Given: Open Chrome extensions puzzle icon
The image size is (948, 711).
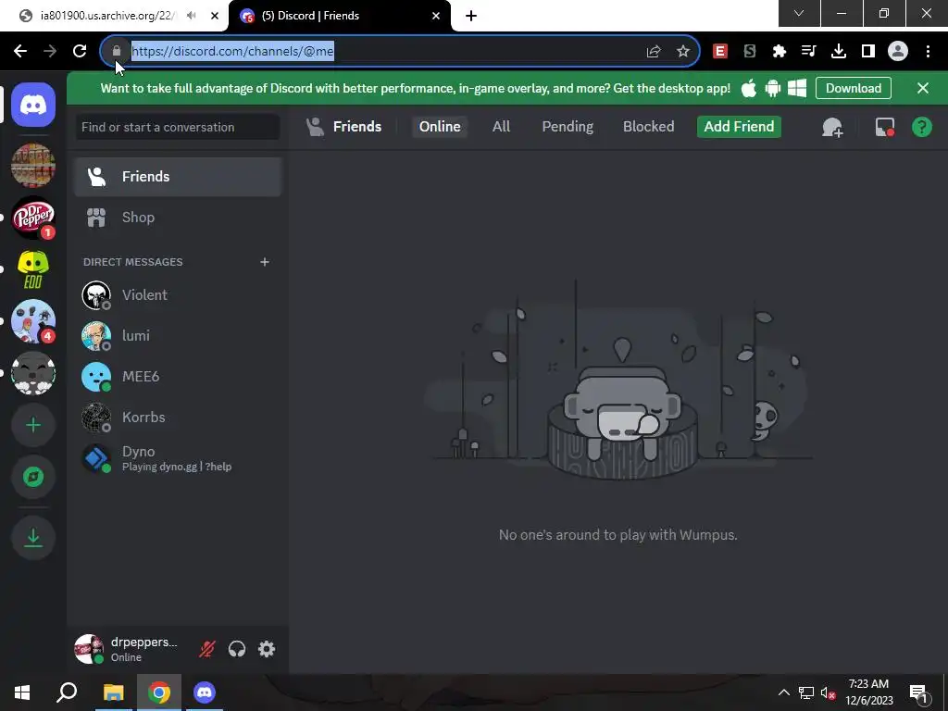Looking at the screenshot, I should pos(779,51).
